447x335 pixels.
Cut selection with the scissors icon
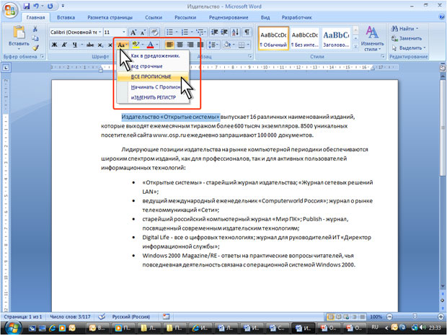click(35, 29)
